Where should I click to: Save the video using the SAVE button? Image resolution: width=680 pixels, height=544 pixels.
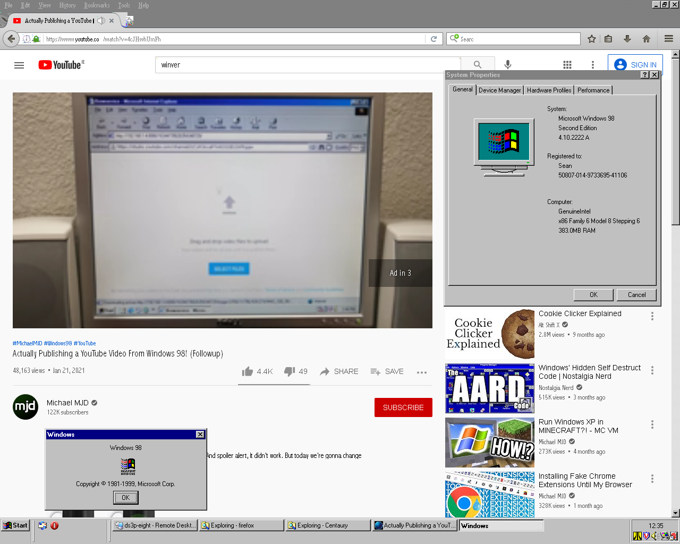(x=387, y=371)
